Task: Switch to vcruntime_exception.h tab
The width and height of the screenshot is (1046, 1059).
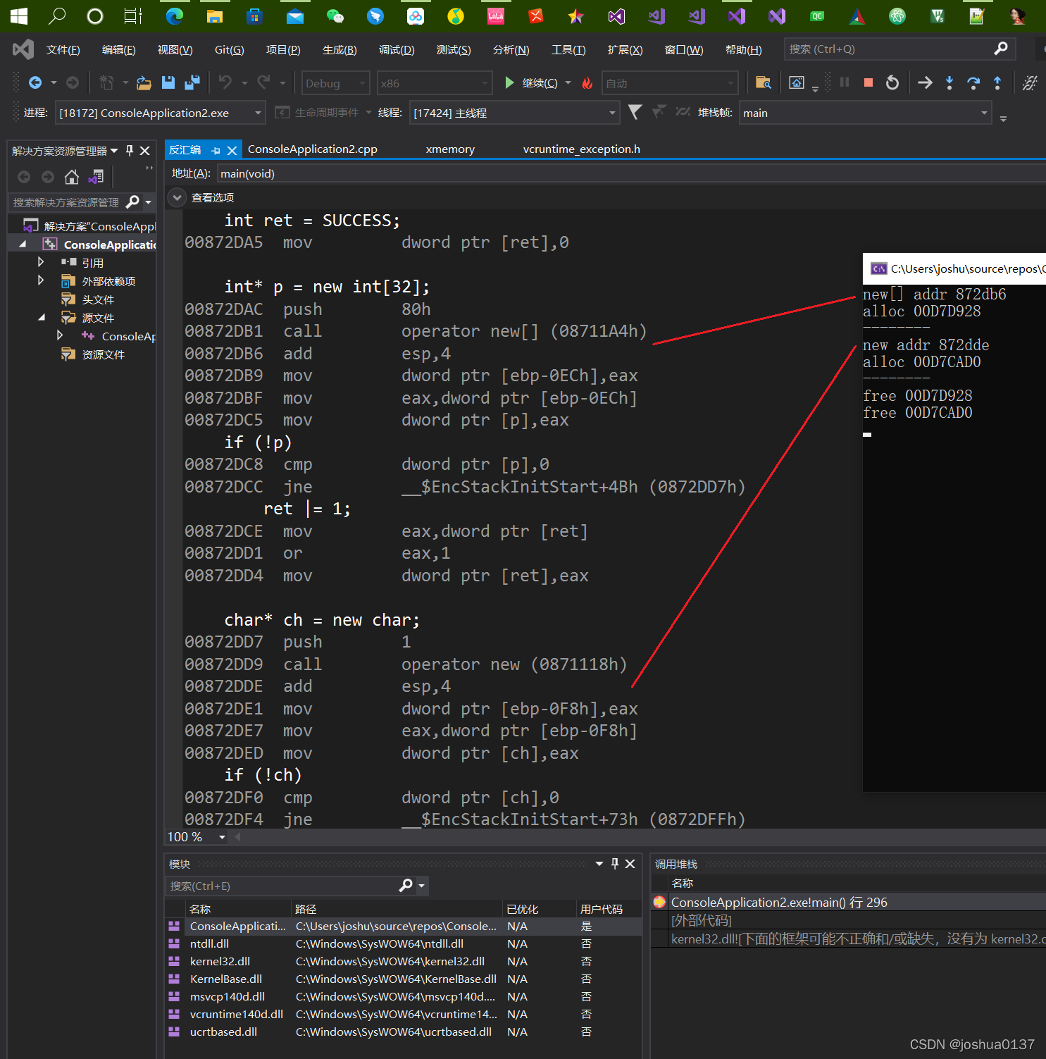Action: coord(581,149)
